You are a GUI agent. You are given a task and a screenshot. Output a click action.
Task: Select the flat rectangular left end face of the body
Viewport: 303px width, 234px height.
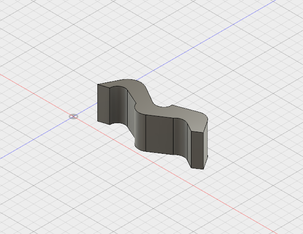104,104
